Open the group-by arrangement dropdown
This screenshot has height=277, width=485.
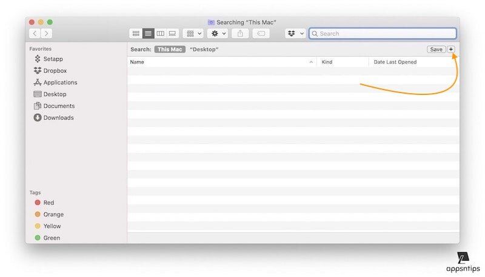(x=193, y=34)
